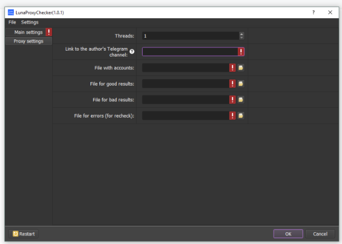Decrease Threads with the down arrow

[241, 38]
